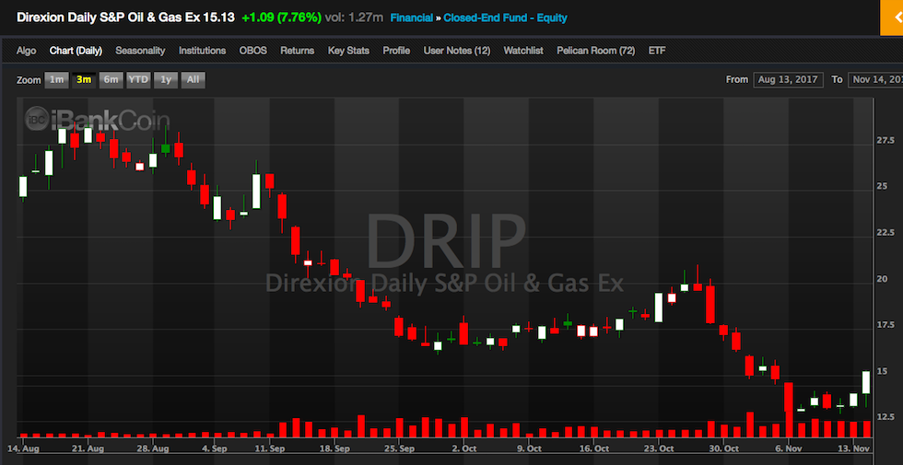Select the 3m zoom range
Screen dimensions: 903x465
point(84,80)
